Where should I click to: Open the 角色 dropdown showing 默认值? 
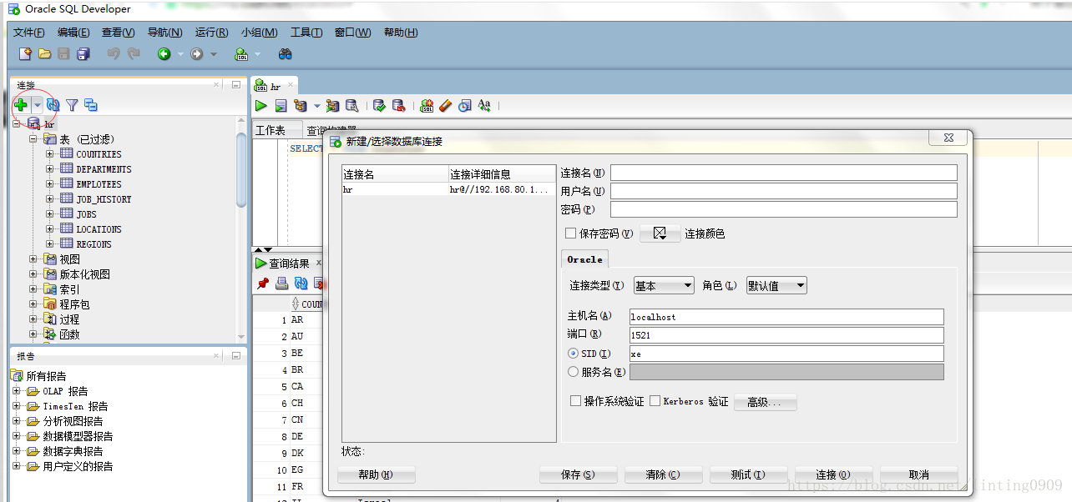[x=776, y=285]
